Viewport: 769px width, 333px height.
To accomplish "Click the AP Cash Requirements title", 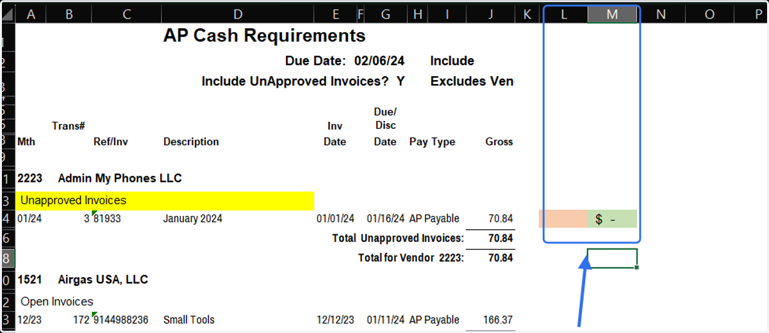I will [x=264, y=36].
